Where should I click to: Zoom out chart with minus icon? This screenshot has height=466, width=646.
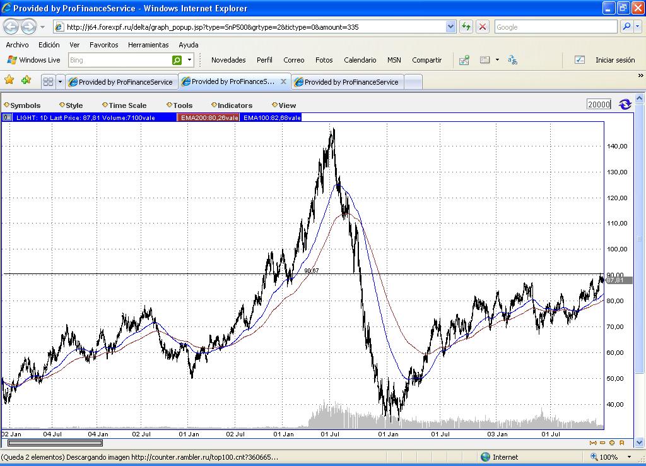pos(602,443)
